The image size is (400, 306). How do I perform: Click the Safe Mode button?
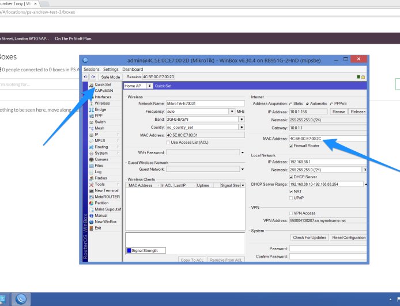coord(110,77)
